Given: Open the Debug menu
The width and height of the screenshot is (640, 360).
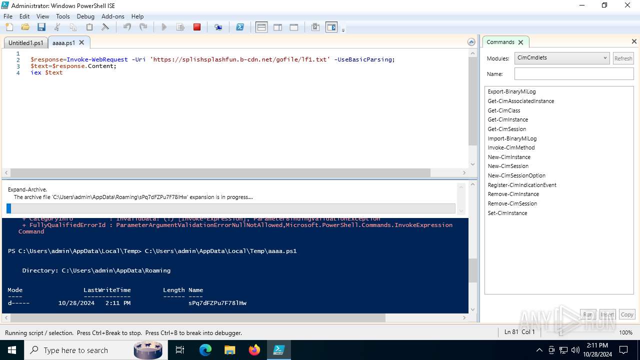Looking at the screenshot, I should (85, 16).
